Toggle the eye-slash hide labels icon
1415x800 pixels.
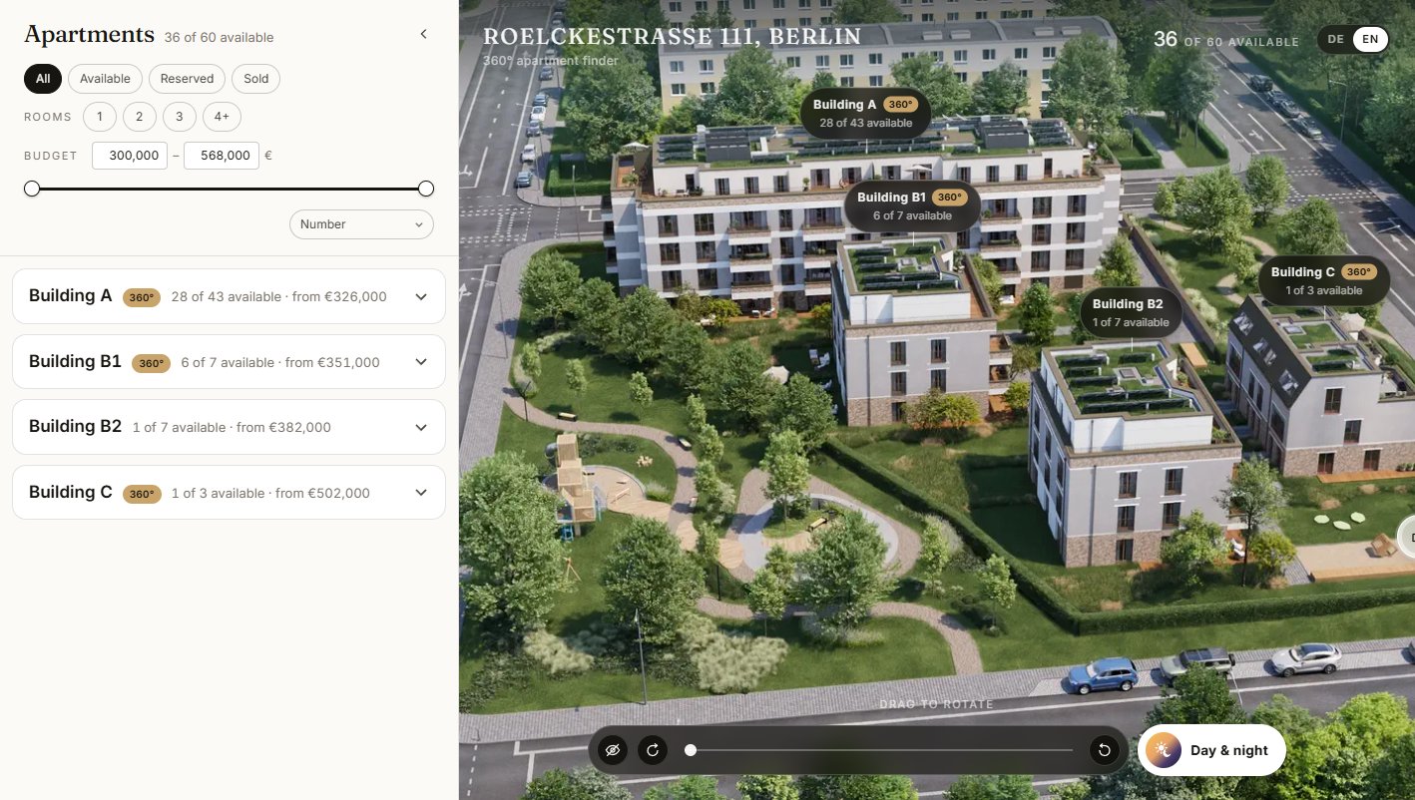click(x=613, y=749)
